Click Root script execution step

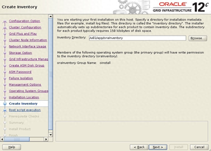pos(25,110)
